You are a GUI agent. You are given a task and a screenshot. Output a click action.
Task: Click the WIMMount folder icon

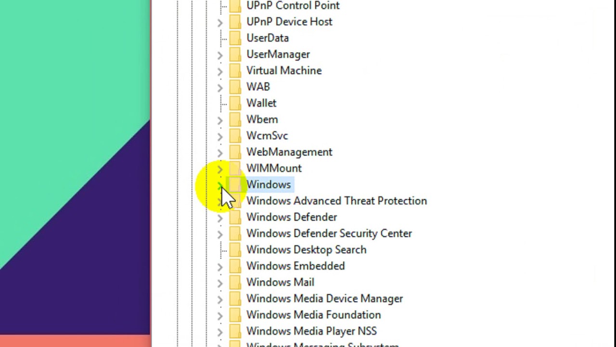(x=235, y=168)
